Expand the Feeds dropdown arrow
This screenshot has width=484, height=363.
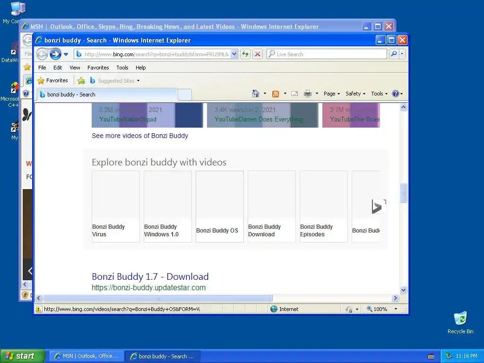285,94
